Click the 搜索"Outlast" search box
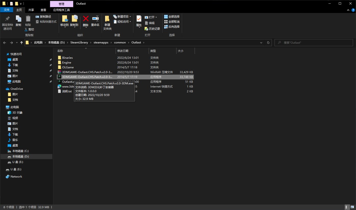Viewport: 356px width, 210px height. point(314,43)
